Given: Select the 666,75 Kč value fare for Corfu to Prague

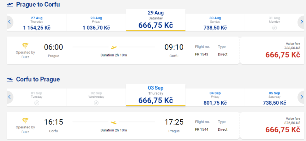Looking at the screenshot, I should 282,129.
